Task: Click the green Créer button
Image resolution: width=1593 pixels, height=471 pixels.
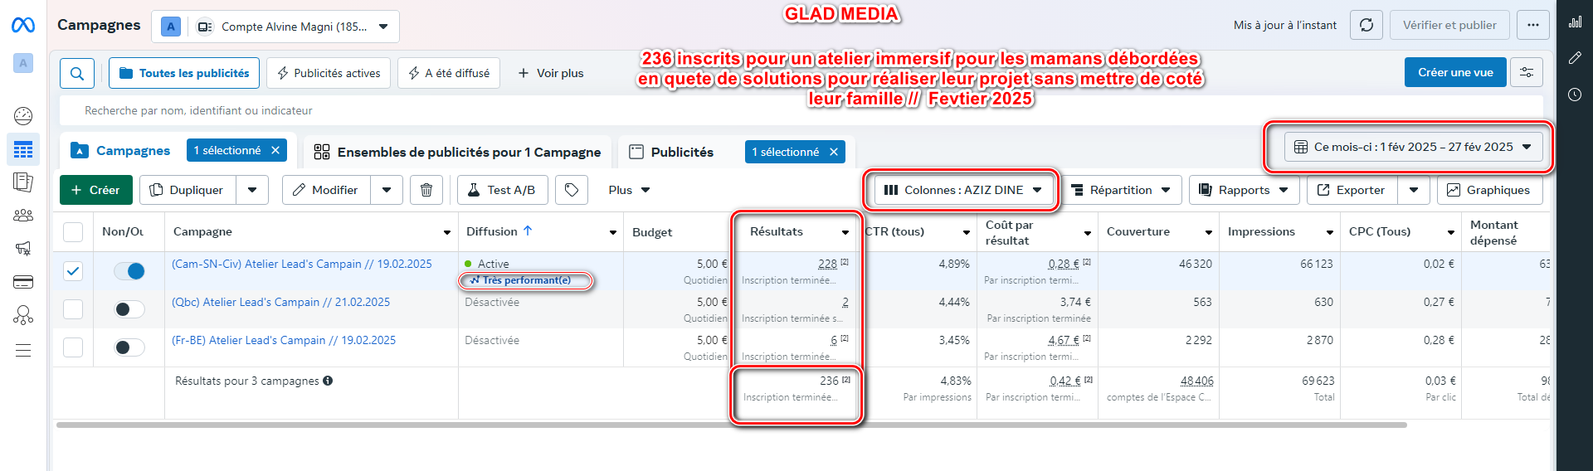Action: pos(95,190)
